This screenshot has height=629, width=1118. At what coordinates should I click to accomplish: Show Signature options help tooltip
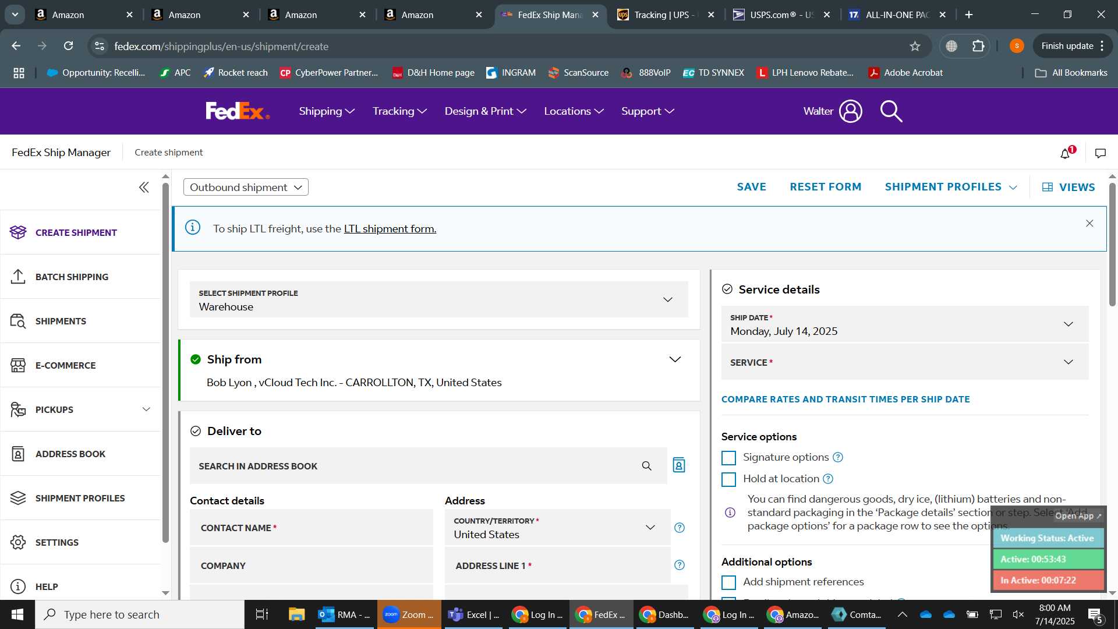(x=838, y=457)
